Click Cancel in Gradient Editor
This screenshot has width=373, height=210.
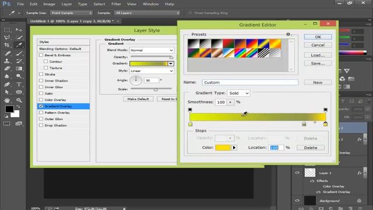318,45
